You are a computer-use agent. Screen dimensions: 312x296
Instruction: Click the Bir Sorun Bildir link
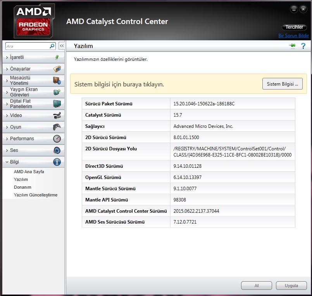tap(293, 36)
